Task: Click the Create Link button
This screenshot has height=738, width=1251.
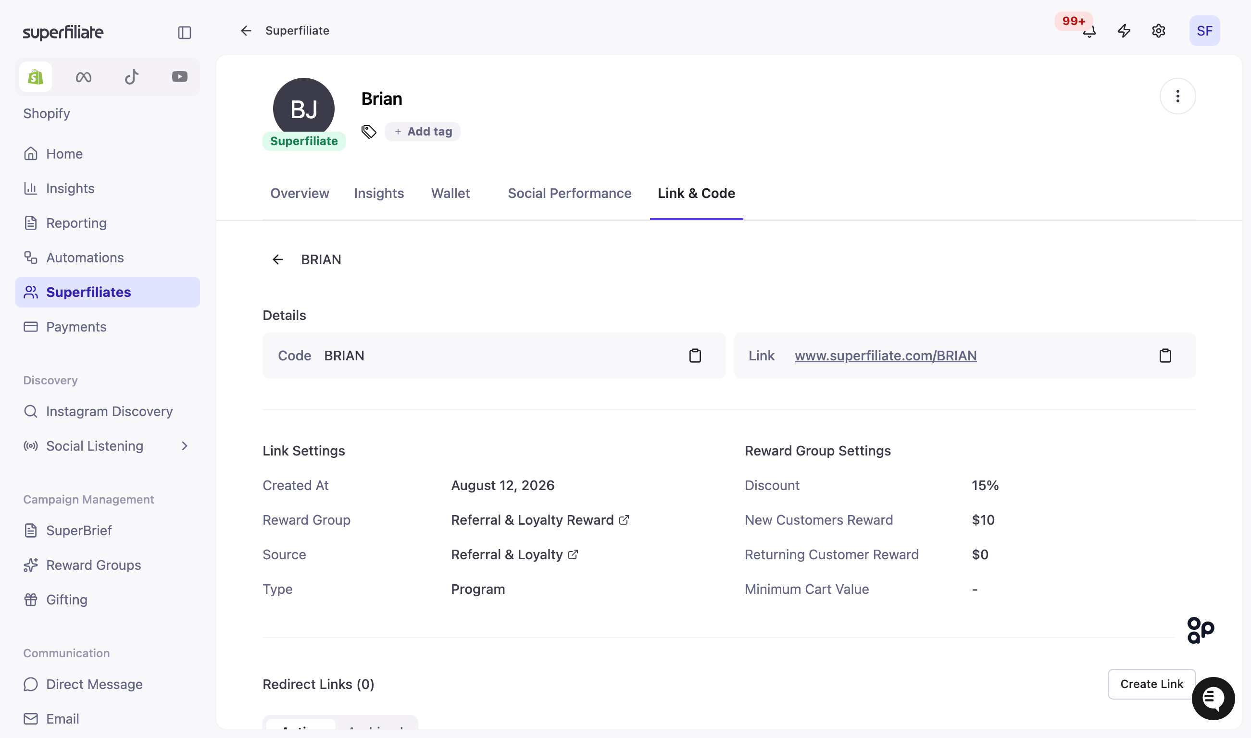Action: click(x=1151, y=684)
